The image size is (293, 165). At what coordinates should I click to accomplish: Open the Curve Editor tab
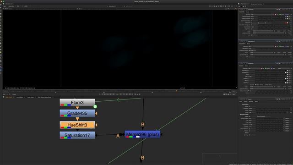(20, 97)
